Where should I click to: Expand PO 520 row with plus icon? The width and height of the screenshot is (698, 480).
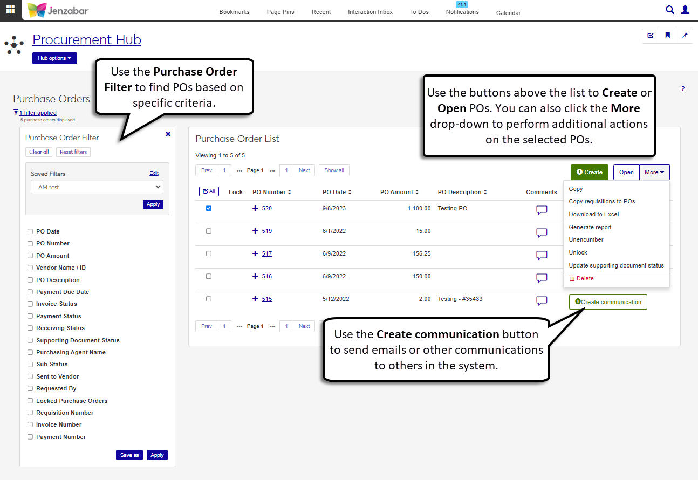pyautogui.click(x=256, y=208)
